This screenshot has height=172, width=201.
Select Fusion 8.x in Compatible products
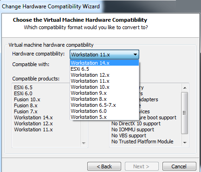point(26,105)
